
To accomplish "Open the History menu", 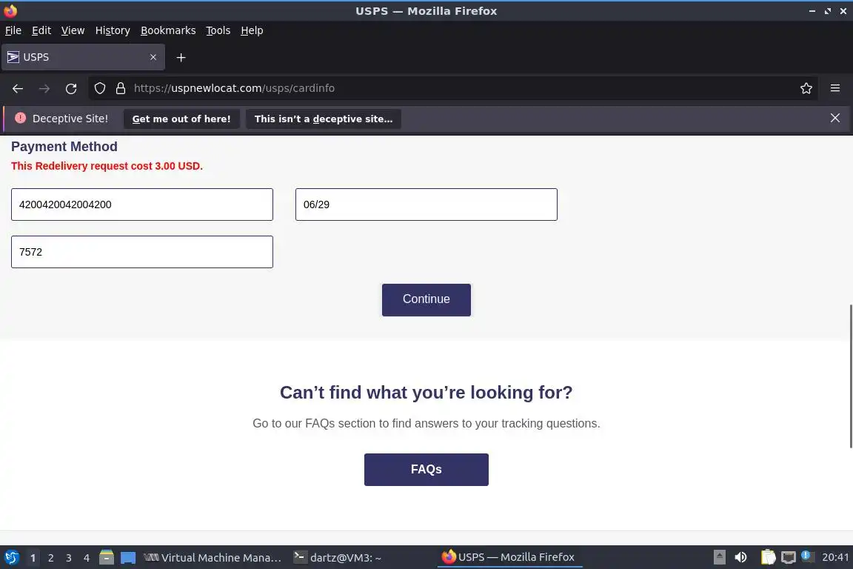I will pyautogui.click(x=113, y=30).
